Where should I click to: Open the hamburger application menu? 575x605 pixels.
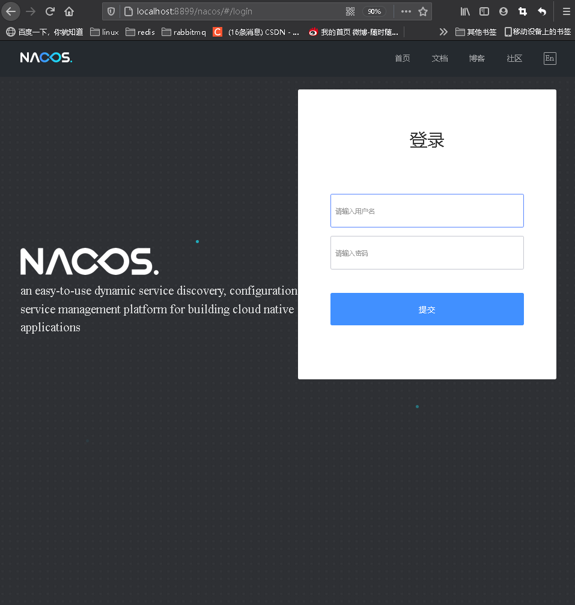click(x=566, y=11)
